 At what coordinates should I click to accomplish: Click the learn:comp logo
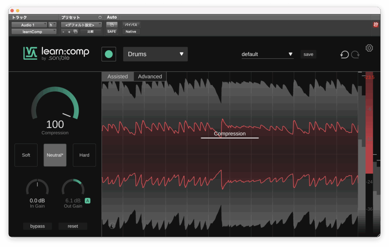coord(56,53)
